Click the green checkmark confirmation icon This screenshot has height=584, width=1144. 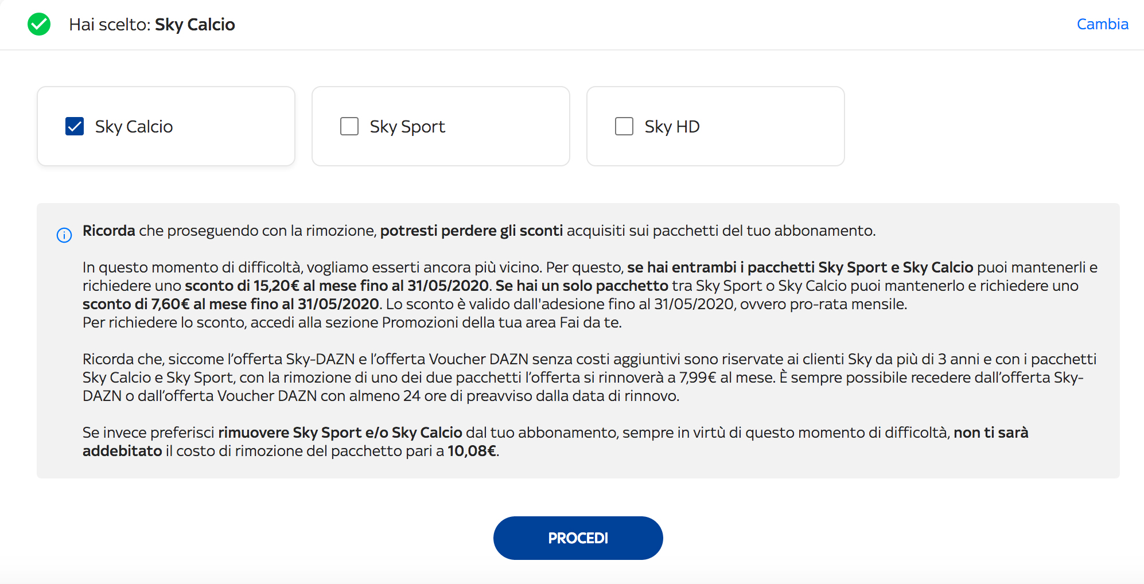coord(39,25)
